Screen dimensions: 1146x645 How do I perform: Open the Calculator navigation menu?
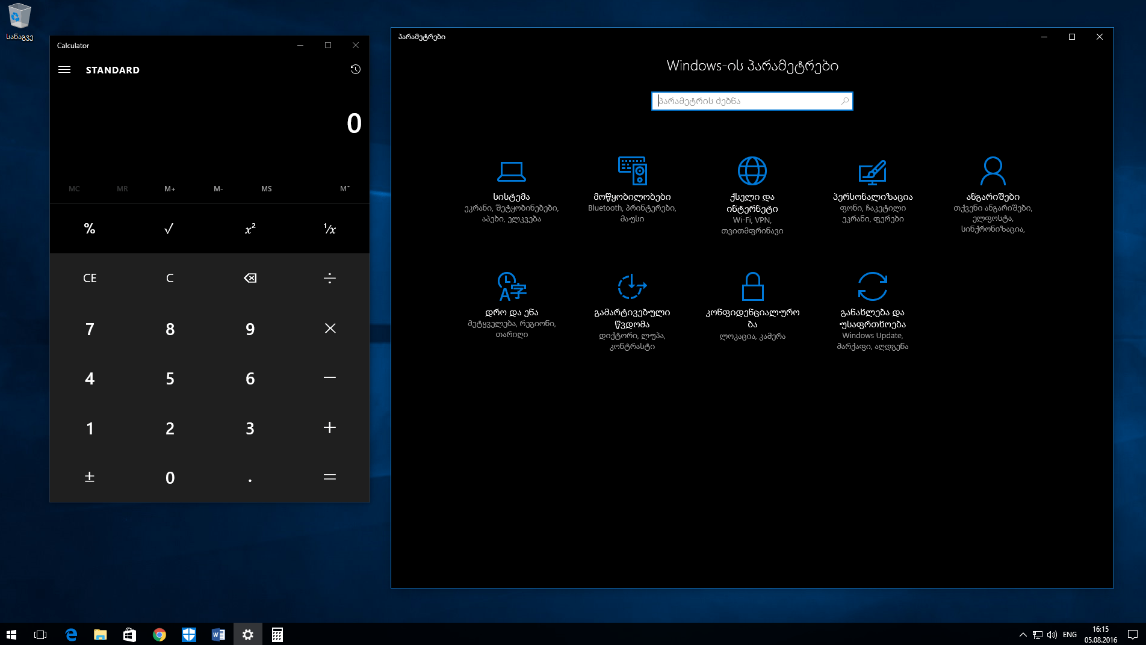64,69
